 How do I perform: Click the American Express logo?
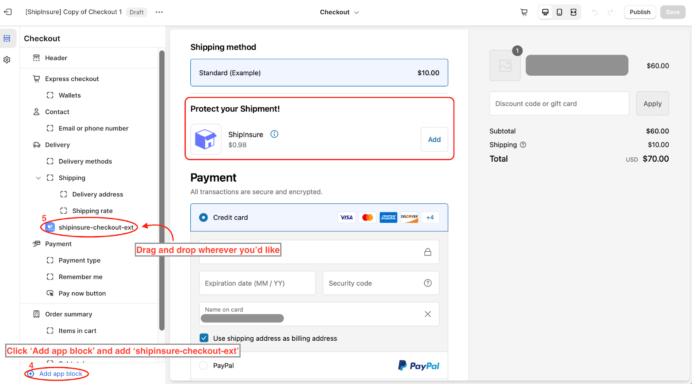pyautogui.click(x=388, y=218)
